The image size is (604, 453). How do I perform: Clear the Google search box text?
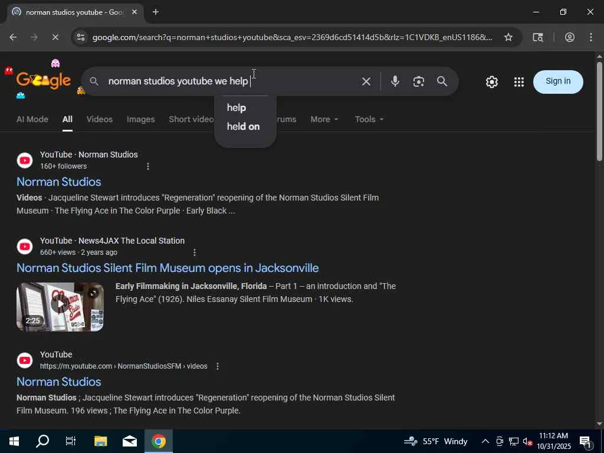click(366, 81)
